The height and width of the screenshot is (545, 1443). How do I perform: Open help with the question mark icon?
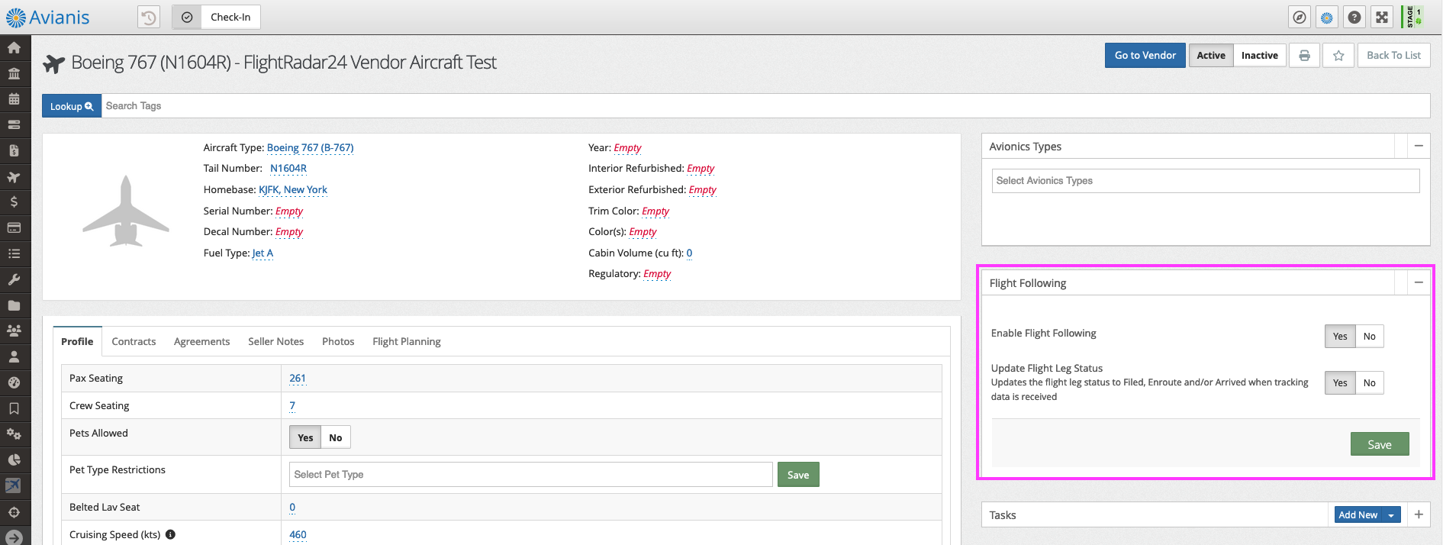(x=1354, y=17)
